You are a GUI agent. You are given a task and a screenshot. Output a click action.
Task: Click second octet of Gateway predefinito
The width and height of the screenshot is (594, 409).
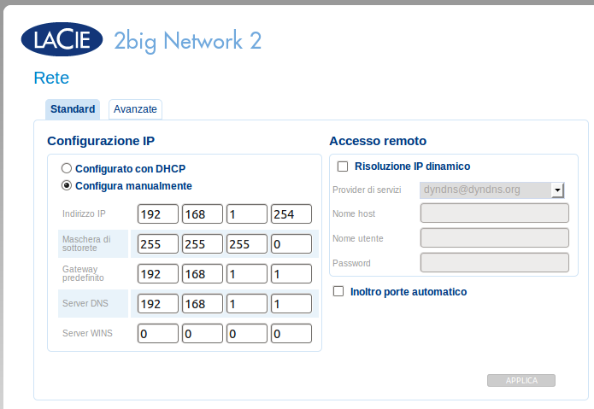(203, 274)
